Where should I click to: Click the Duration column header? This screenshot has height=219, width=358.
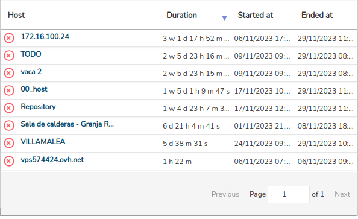tap(181, 15)
